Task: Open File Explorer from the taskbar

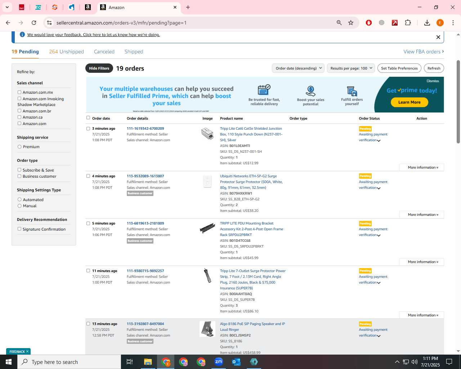Action: pyautogui.click(x=148, y=362)
